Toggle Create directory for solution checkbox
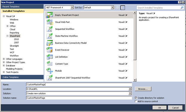Viewport: 186px width, 112px height. click(x=136, y=98)
